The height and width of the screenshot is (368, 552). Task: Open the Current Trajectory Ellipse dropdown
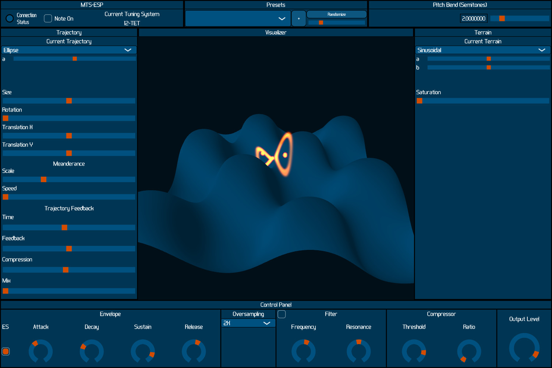point(69,50)
